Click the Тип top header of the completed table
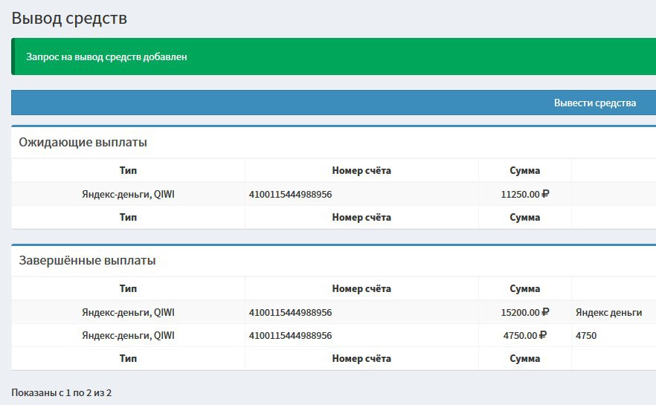This screenshot has height=405, width=656. (128, 288)
